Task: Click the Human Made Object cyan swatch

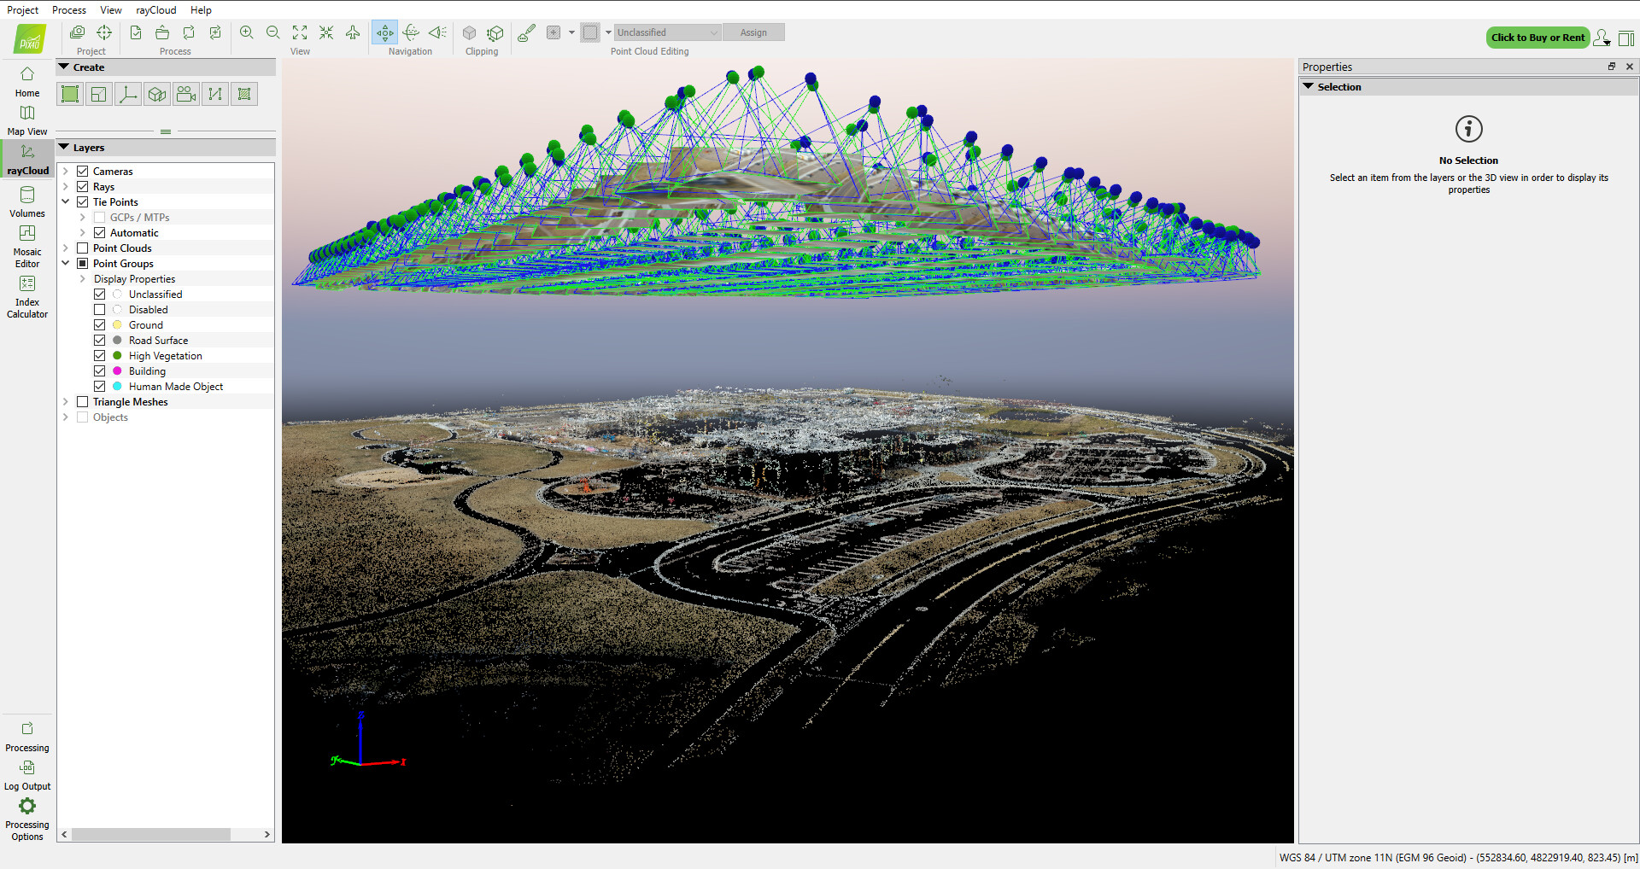Action: (118, 387)
